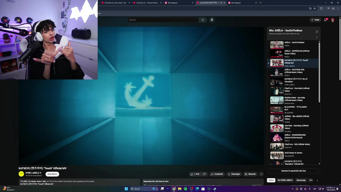This screenshot has height=192, width=341.
Task: Open Microsoft Store from taskbar
Action: point(203,189)
